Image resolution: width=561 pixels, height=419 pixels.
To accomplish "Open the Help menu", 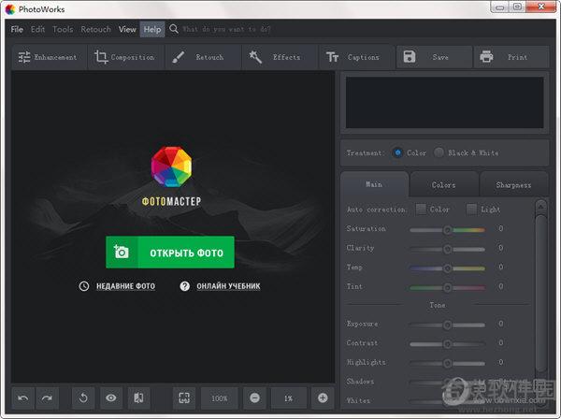I will 152,29.
